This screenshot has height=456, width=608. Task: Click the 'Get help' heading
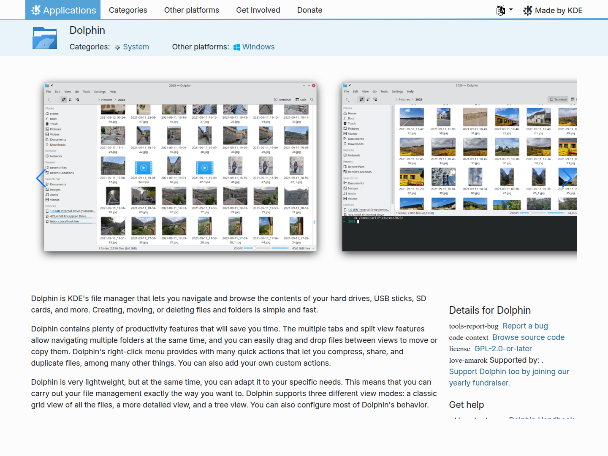(x=467, y=404)
